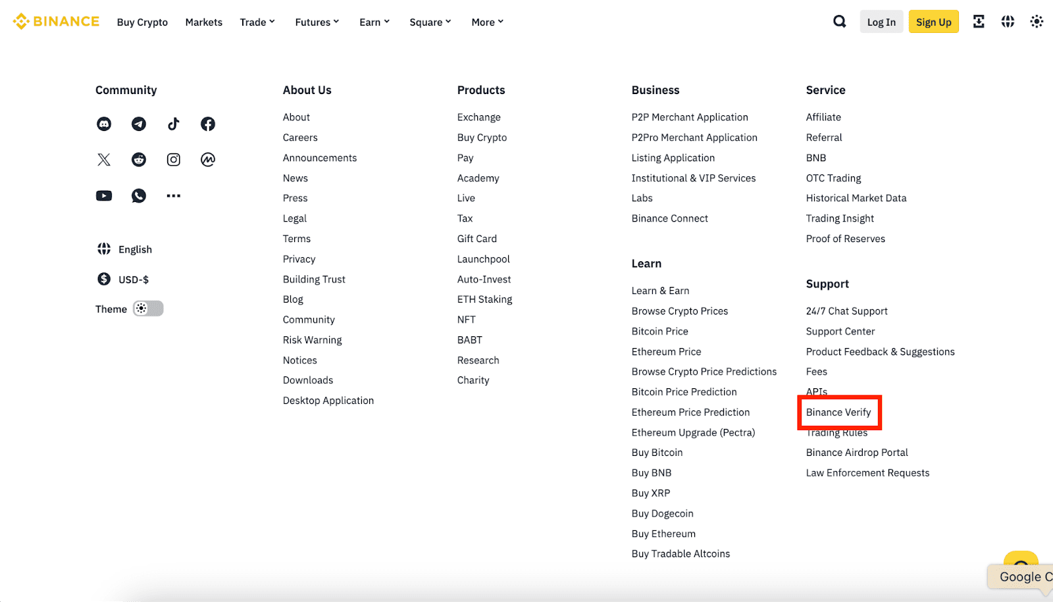The height and width of the screenshot is (602, 1053).
Task: Open the Learn & Earn link
Action: (661, 291)
